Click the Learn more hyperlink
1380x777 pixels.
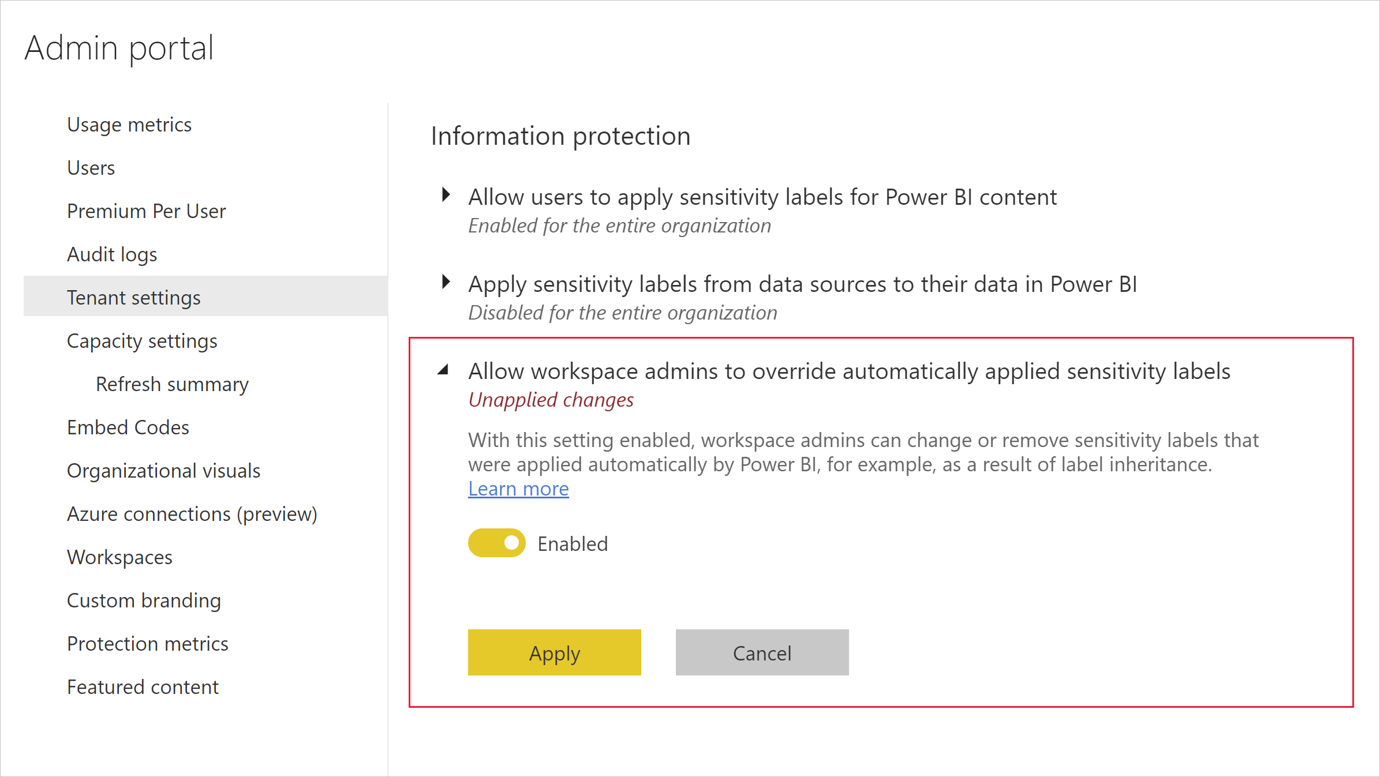518,489
